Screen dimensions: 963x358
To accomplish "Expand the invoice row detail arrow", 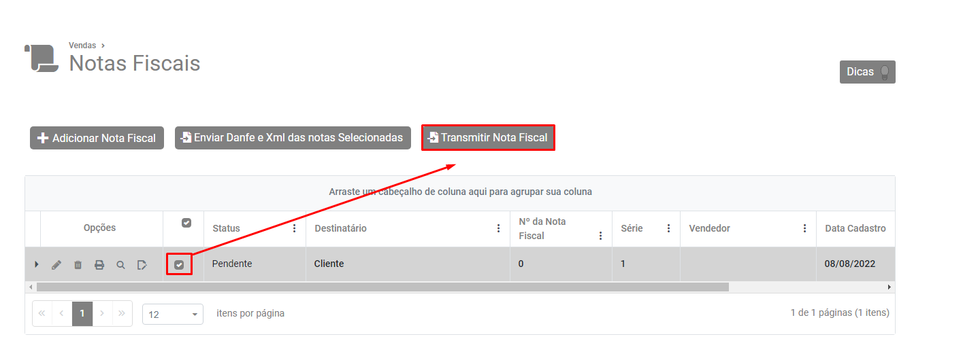I will [37, 264].
